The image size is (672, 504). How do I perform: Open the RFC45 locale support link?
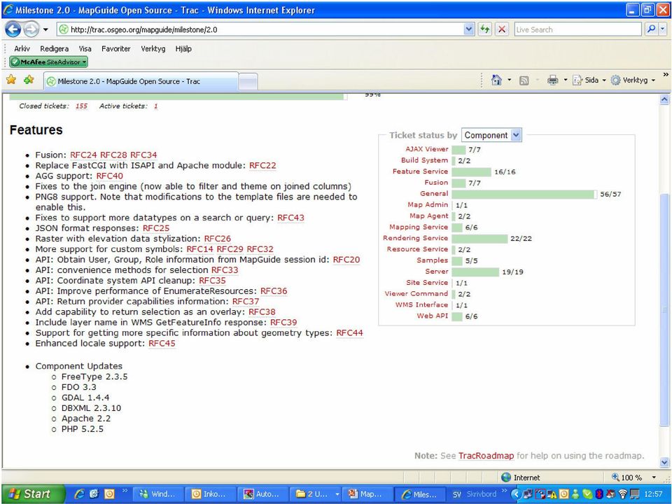tap(162, 343)
